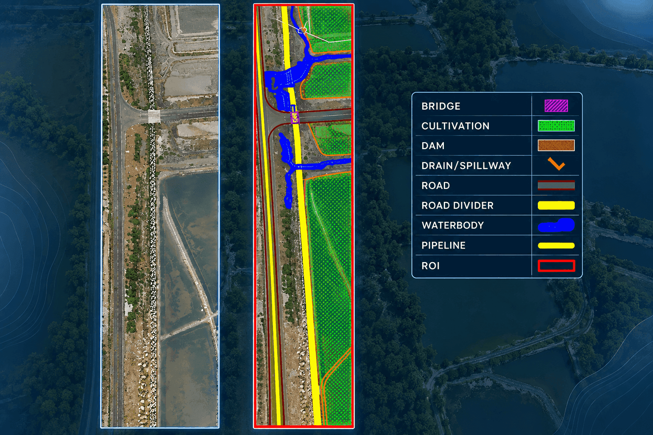Click the CULTIVATION legend label
This screenshot has height=435, width=653.
(455, 126)
